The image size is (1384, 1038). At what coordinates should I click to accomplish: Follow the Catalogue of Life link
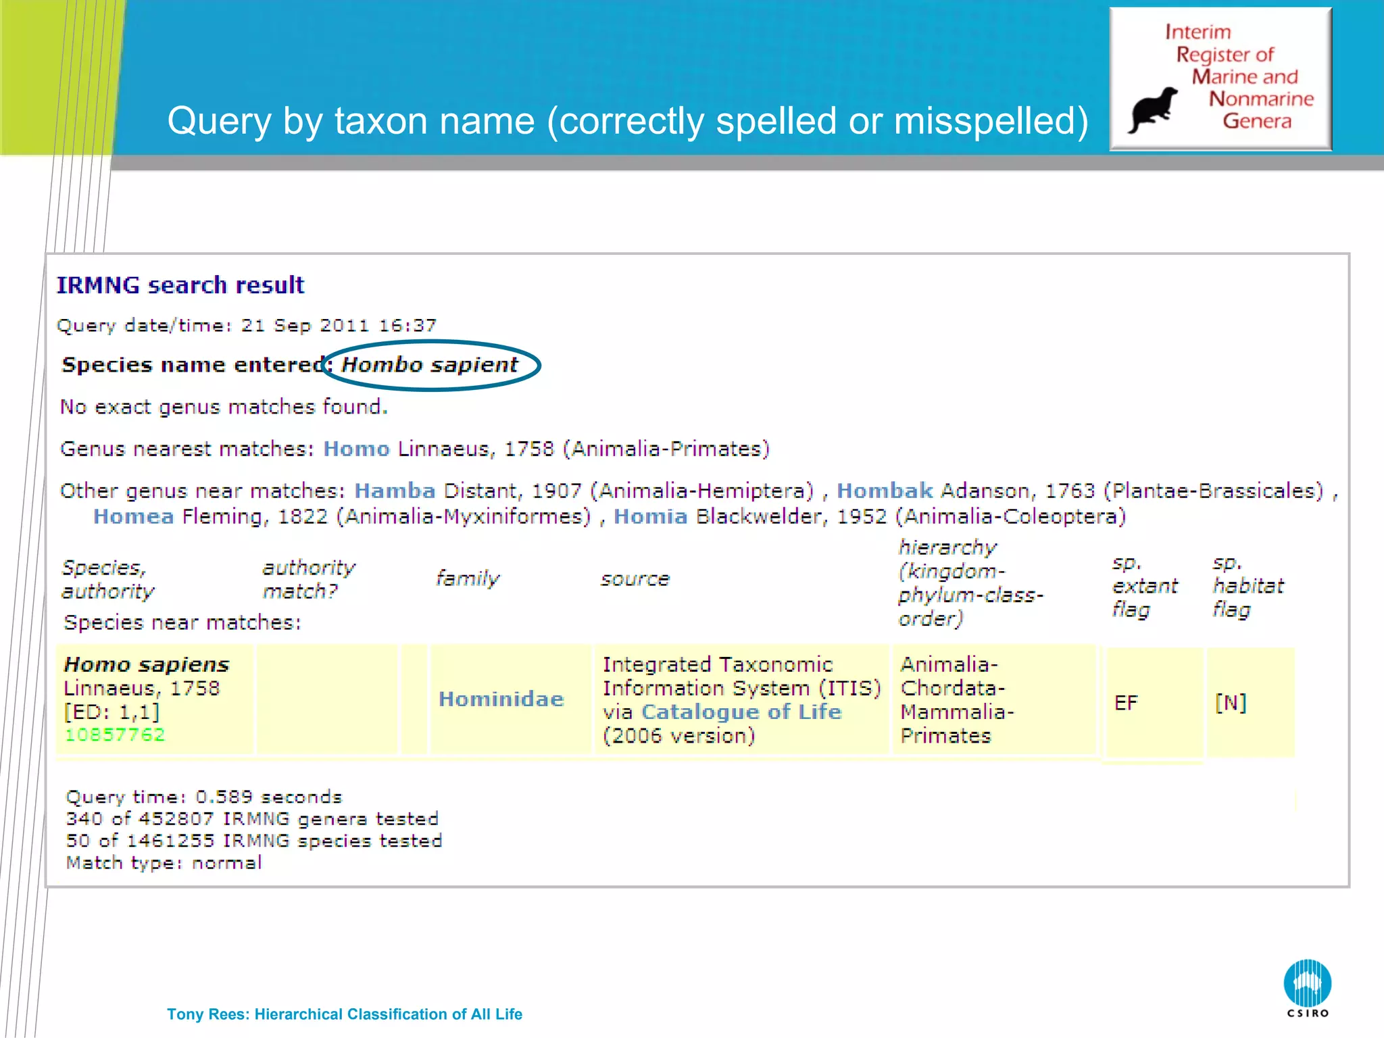(741, 712)
